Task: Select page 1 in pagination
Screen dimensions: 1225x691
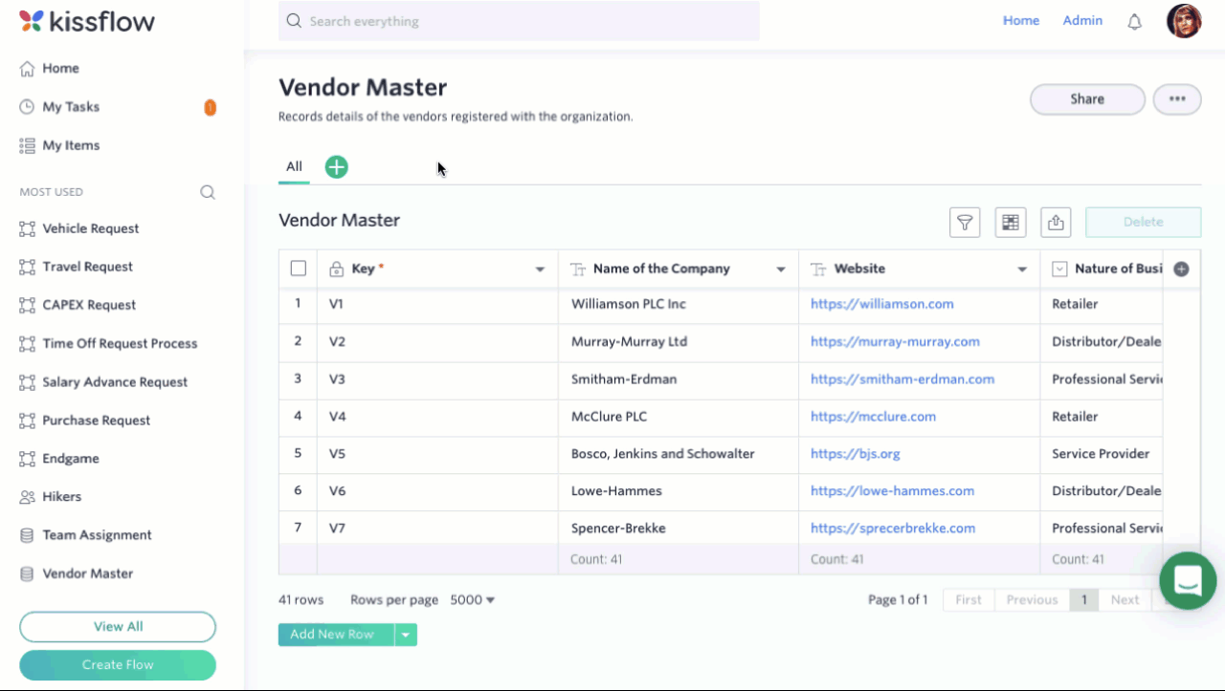Action: pyautogui.click(x=1083, y=600)
